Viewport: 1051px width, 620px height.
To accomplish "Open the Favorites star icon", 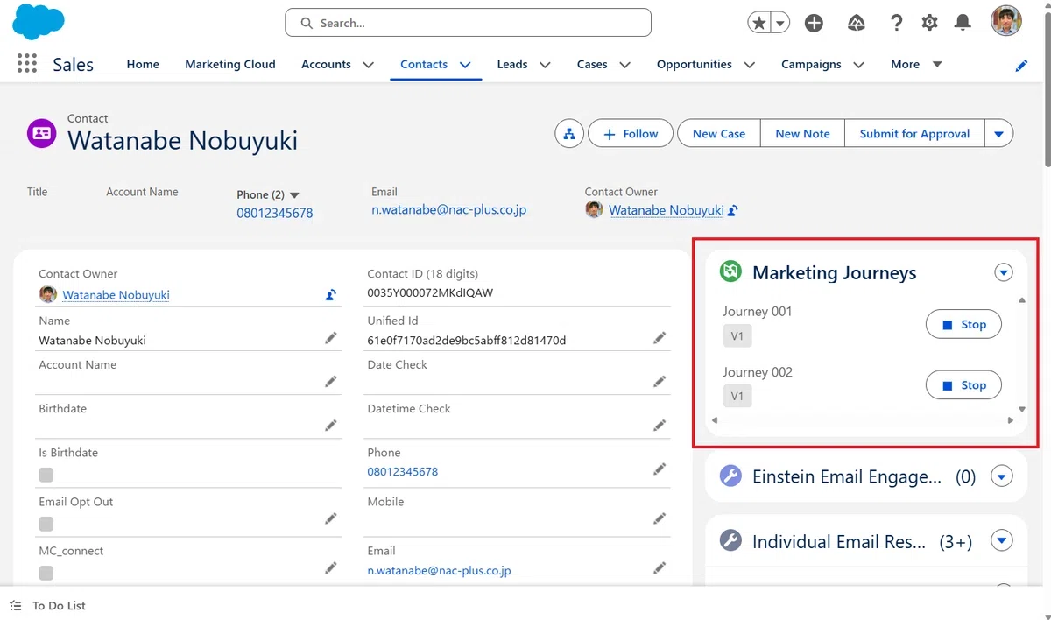I will 759,23.
